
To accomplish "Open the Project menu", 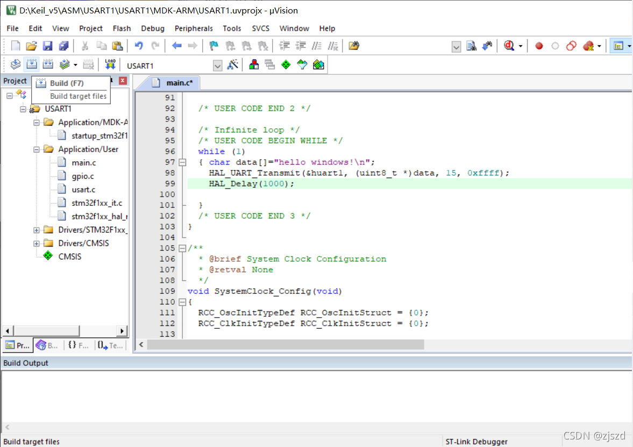I will 91,28.
